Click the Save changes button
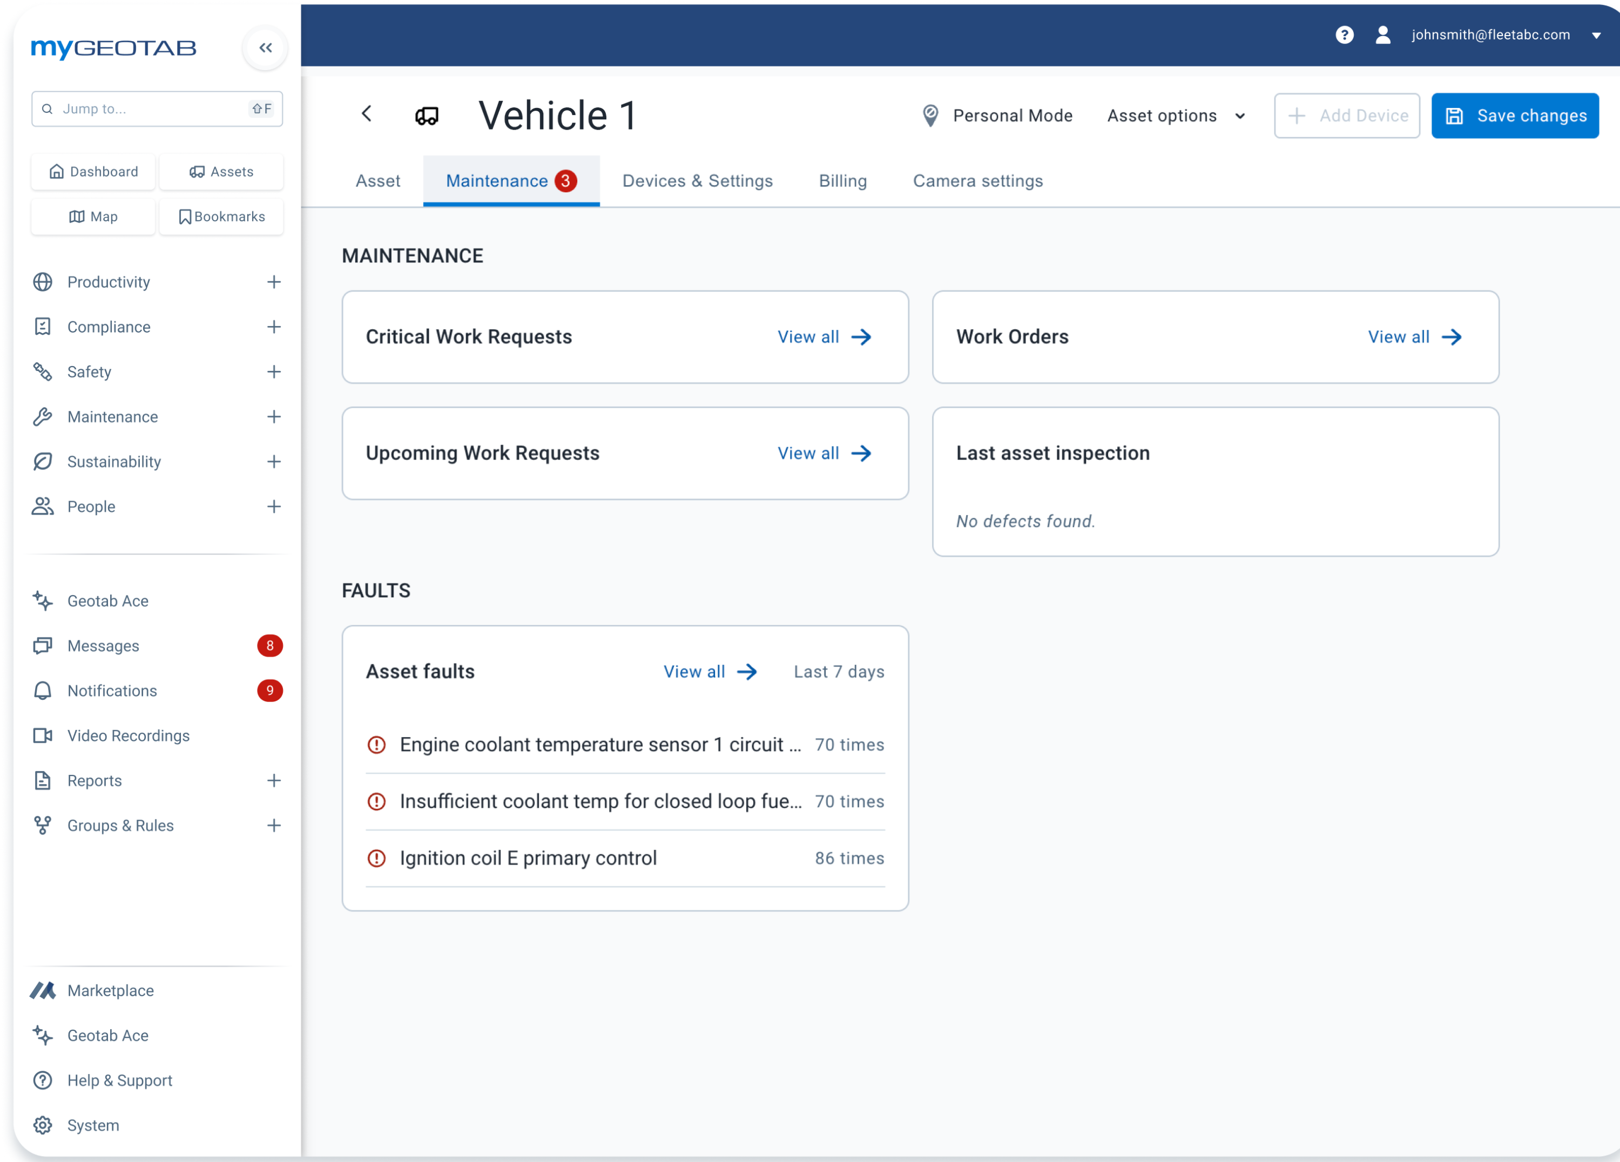The height and width of the screenshot is (1162, 1620). (x=1514, y=116)
